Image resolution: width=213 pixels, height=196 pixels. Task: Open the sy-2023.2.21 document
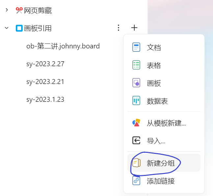click(45, 82)
